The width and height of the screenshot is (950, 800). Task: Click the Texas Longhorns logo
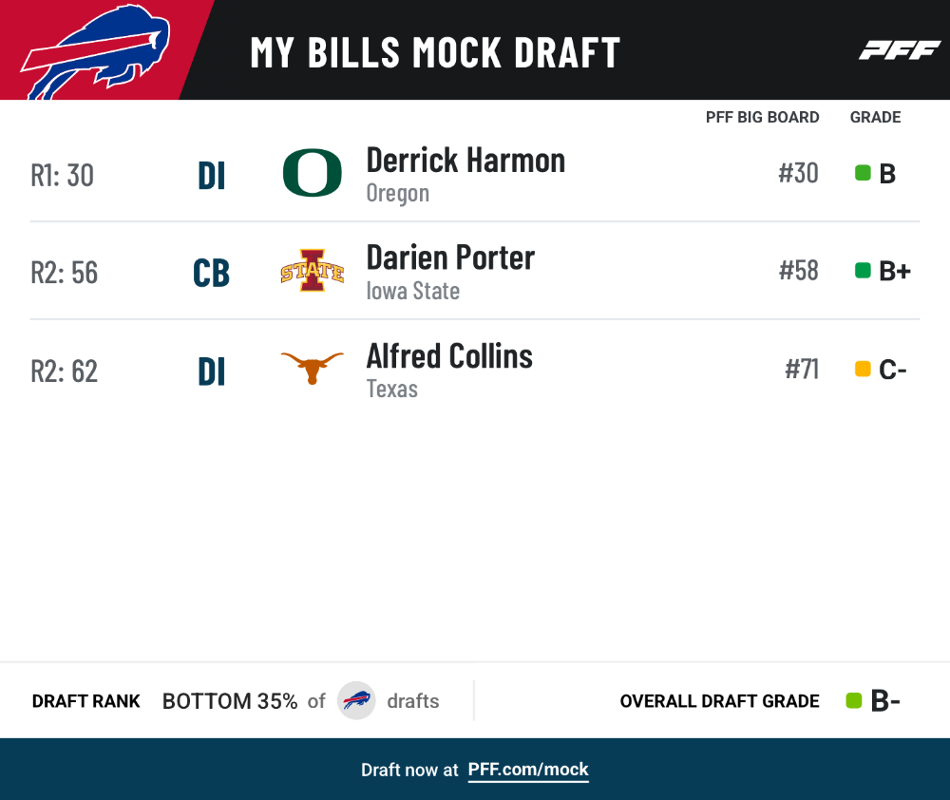click(312, 368)
